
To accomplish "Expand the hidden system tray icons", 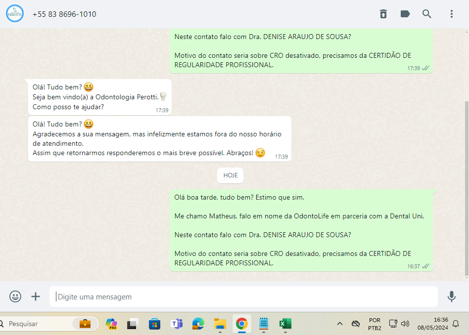I will 340,324.
